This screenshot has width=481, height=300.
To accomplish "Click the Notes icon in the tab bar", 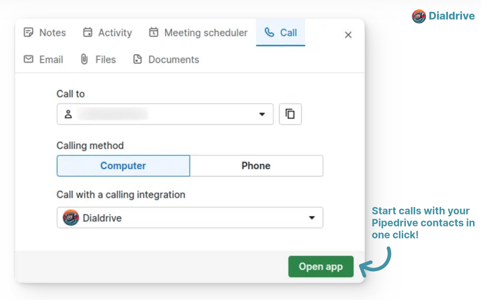I will coord(28,33).
